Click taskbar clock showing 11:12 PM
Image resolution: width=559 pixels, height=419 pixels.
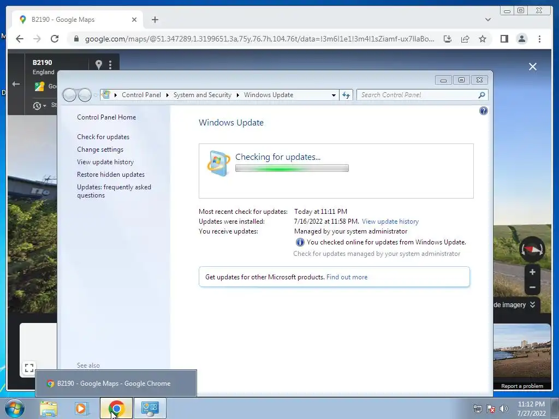531,404
